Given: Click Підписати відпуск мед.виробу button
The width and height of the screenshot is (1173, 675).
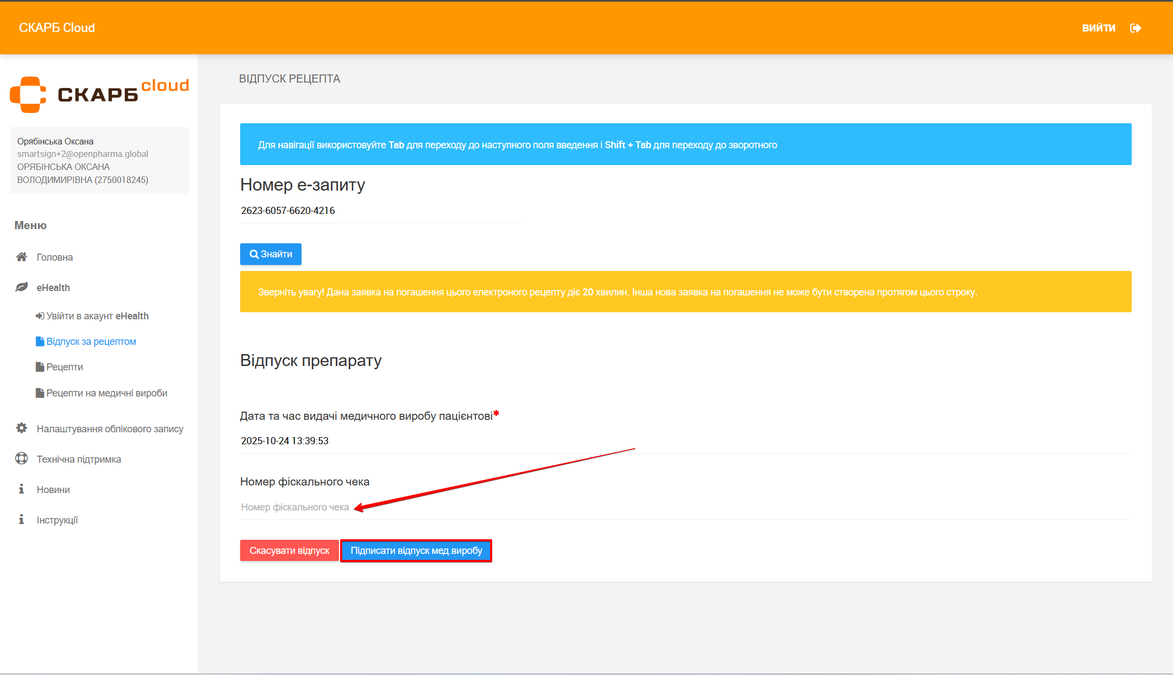Looking at the screenshot, I should 416,551.
